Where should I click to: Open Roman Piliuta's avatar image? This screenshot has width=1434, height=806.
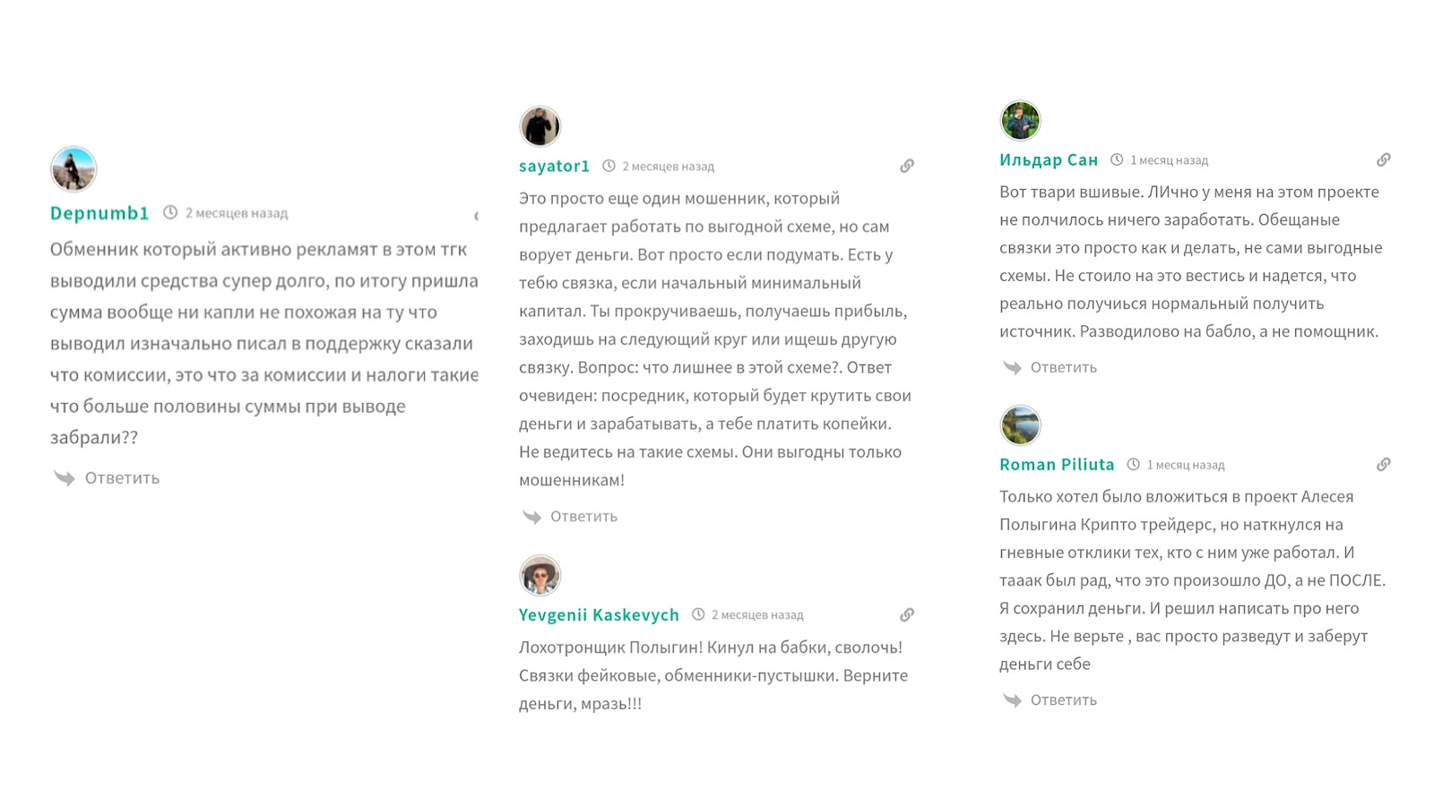[1020, 425]
